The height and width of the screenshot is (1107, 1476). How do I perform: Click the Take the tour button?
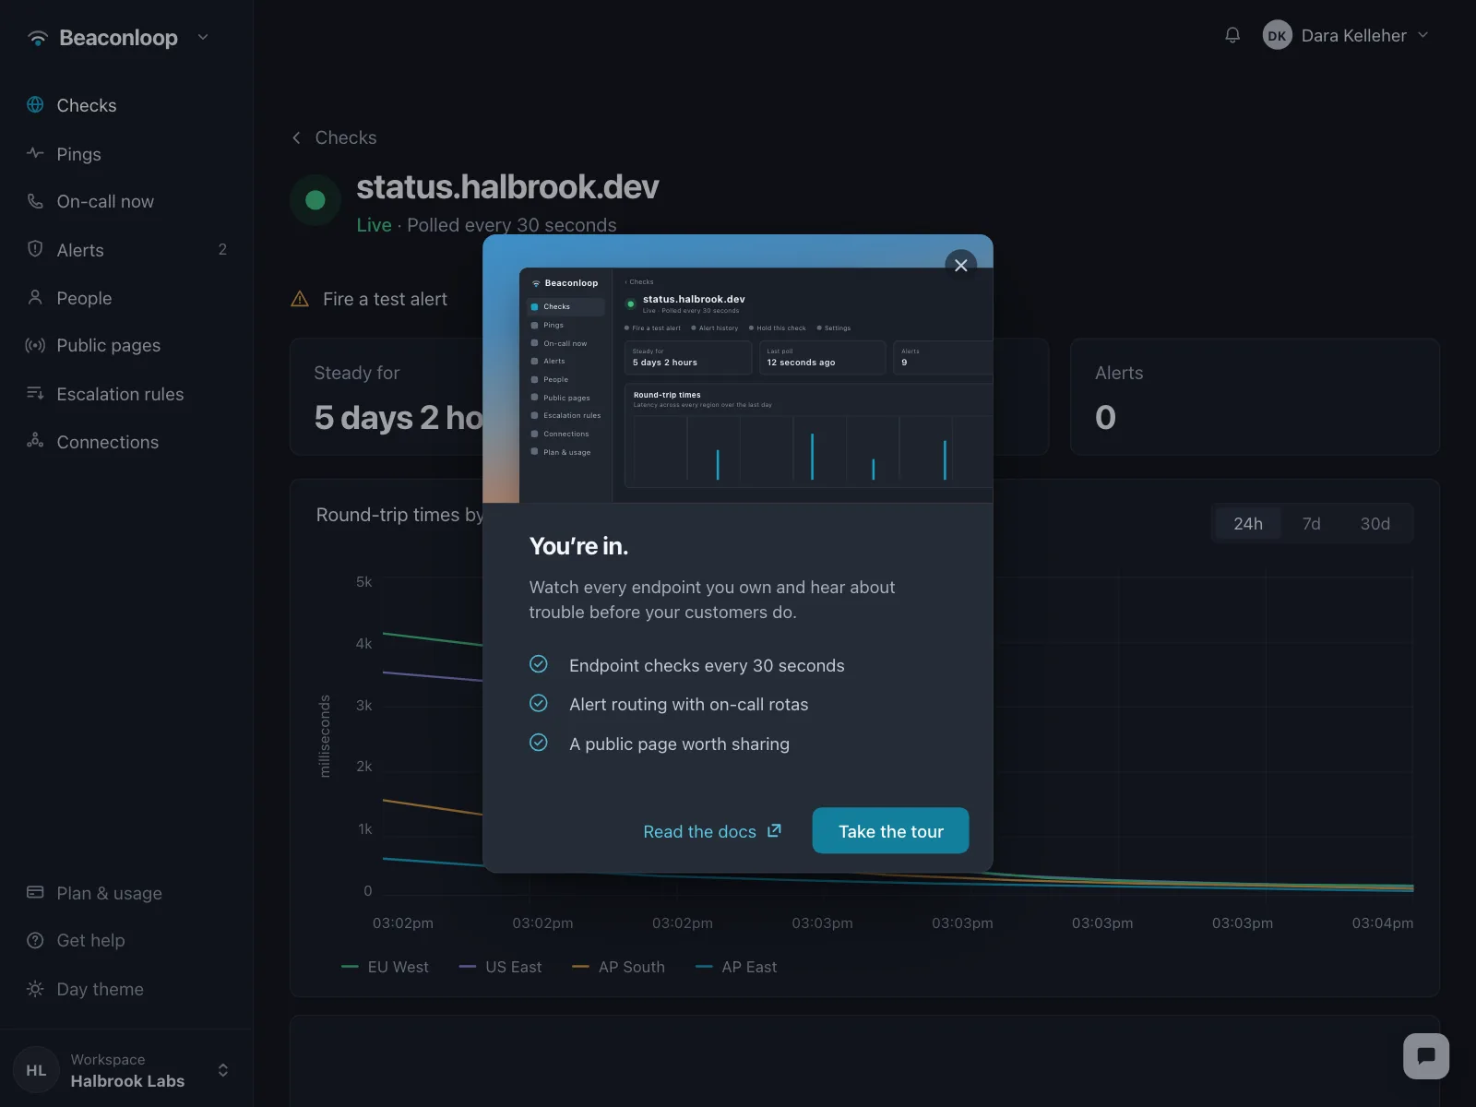890,830
